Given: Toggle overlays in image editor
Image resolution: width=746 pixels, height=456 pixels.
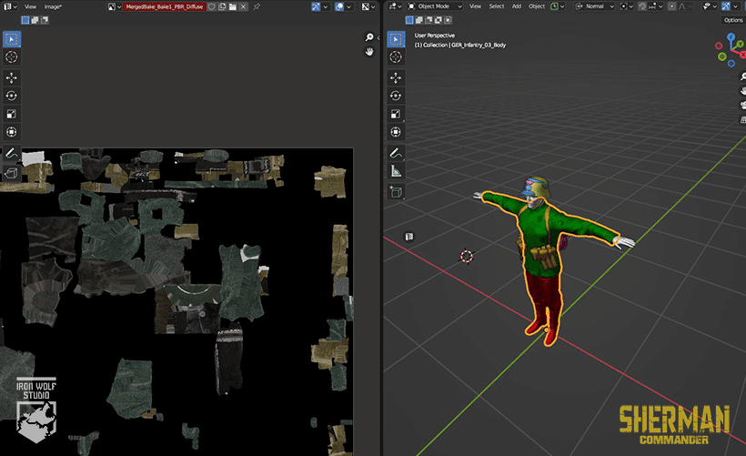Looking at the screenshot, I should 339,6.
